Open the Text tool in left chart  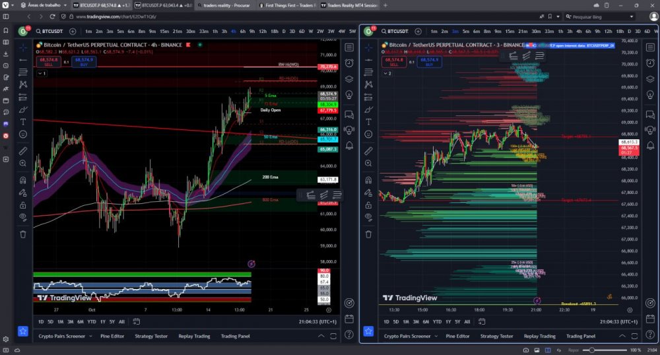[x=23, y=122]
